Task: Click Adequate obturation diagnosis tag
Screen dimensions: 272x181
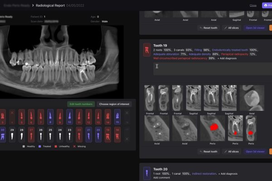Action: (166, 54)
